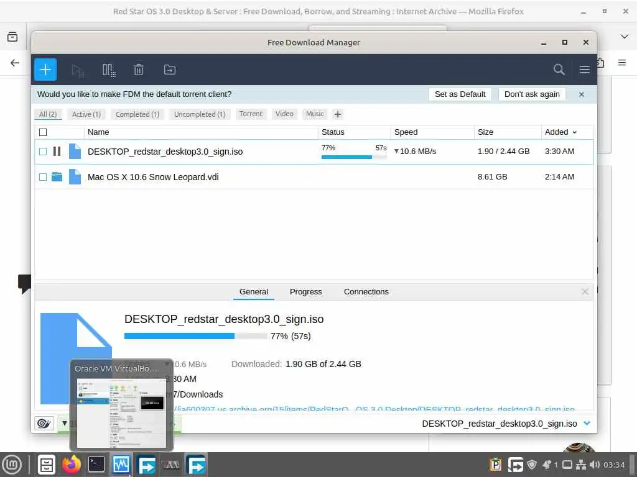This screenshot has height=477, width=637.
Task: Open the FDM hamburger main menu
Action: pyautogui.click(x=585, y=70)
